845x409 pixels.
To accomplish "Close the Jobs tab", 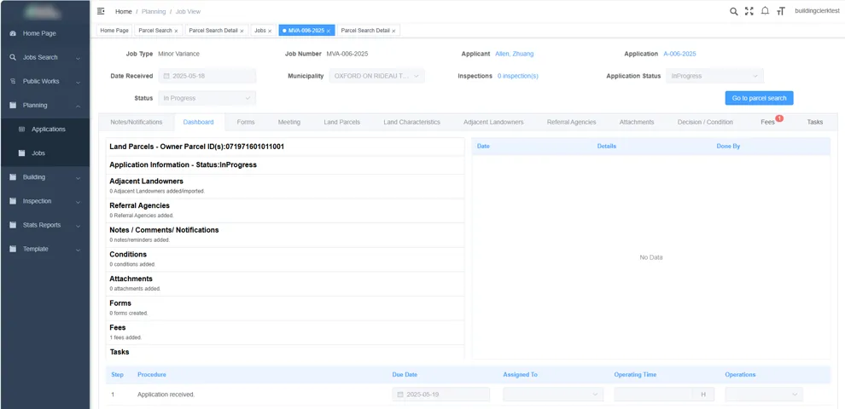I will [x=270, y=32].
